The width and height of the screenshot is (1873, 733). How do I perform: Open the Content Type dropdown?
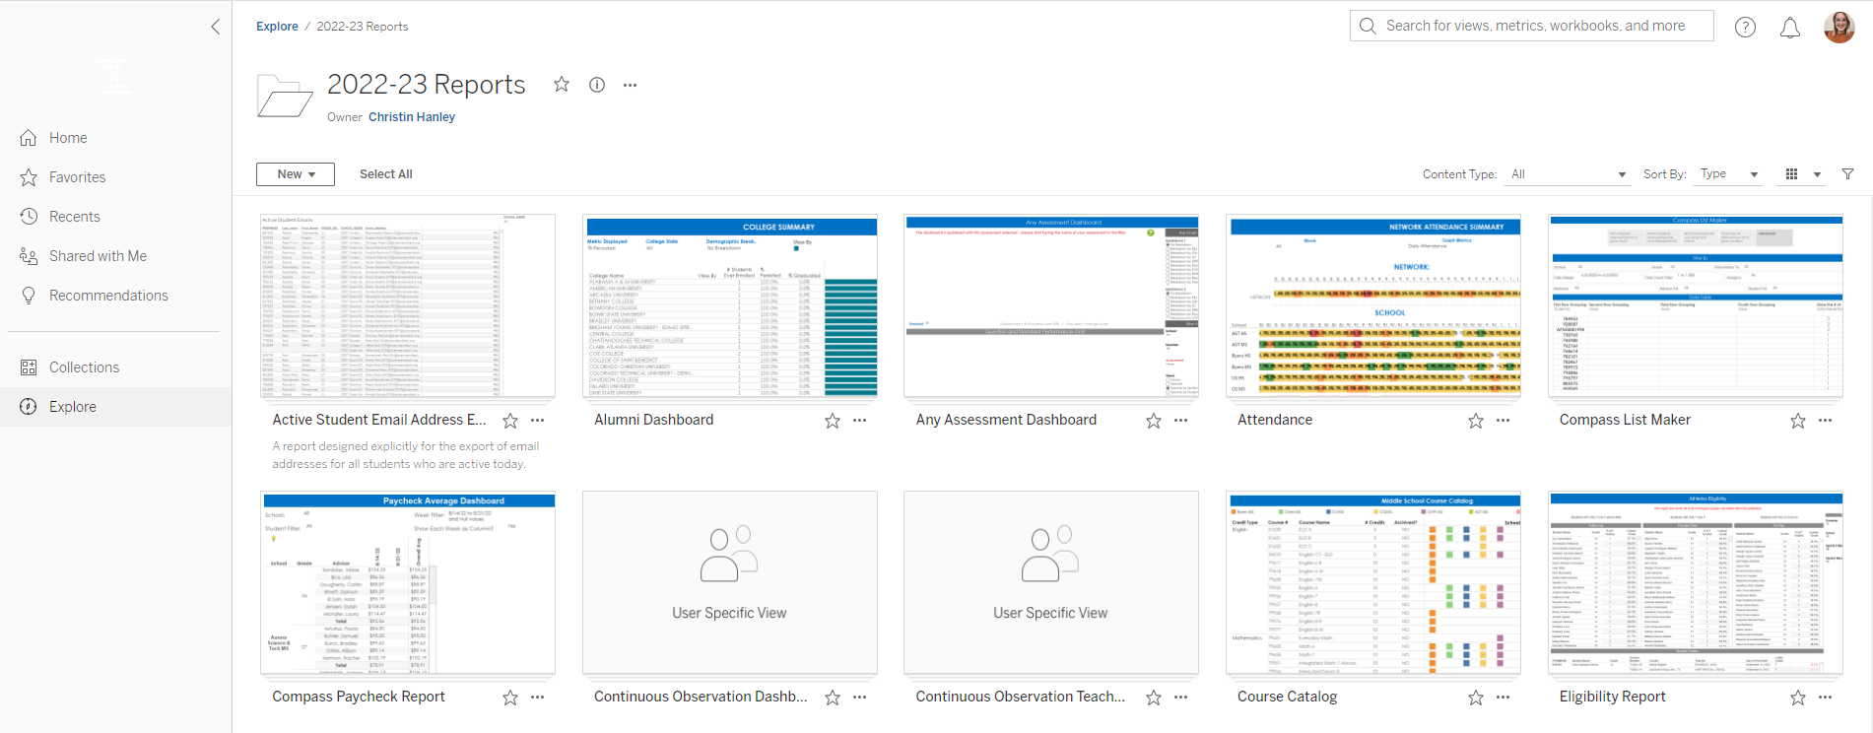[1567, 174]
